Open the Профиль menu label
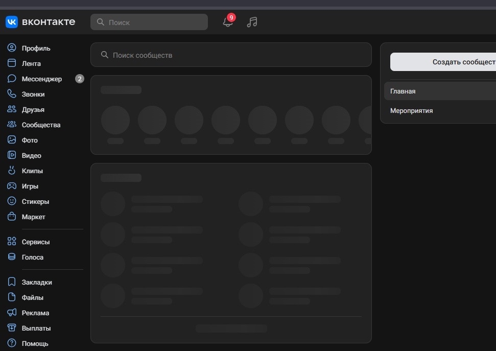The image size is (496, 351). (x=36, y=48)
